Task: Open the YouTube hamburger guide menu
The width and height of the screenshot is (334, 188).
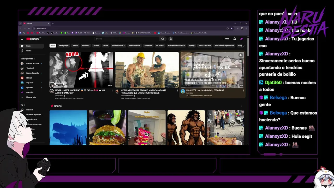Action: coord(22,39)
